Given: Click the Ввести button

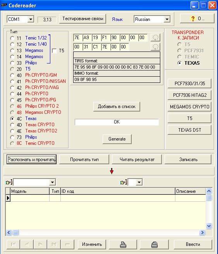Looking at the screenshot, I should coord(193,244).
